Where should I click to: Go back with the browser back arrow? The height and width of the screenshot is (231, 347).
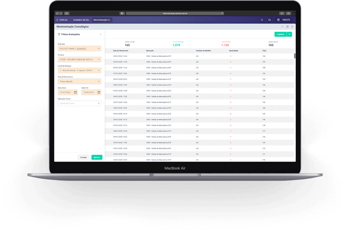[x=57, y=13]
